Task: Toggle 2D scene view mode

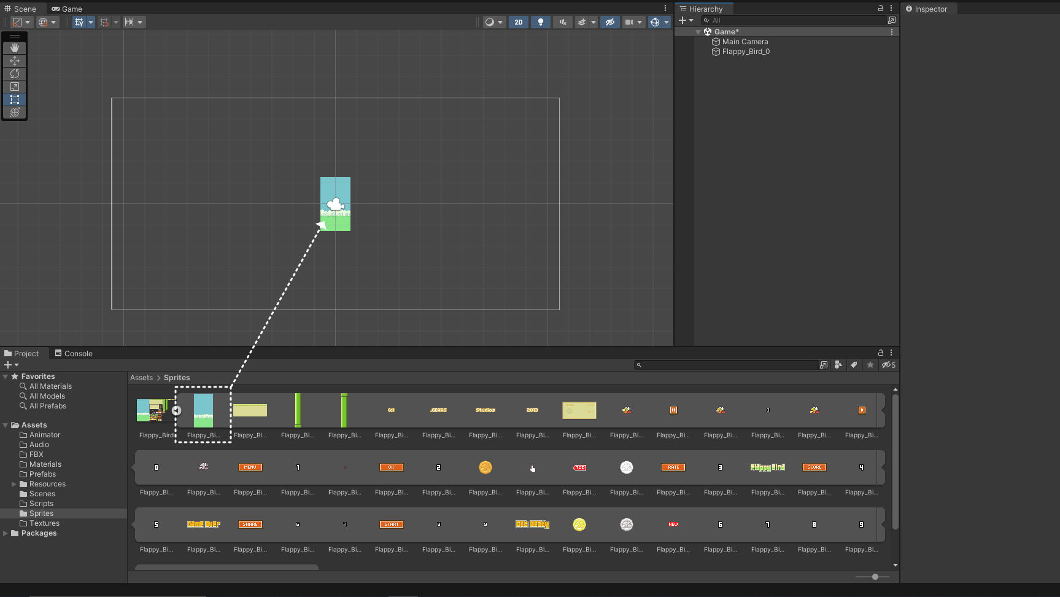Action: click(519, 22)
